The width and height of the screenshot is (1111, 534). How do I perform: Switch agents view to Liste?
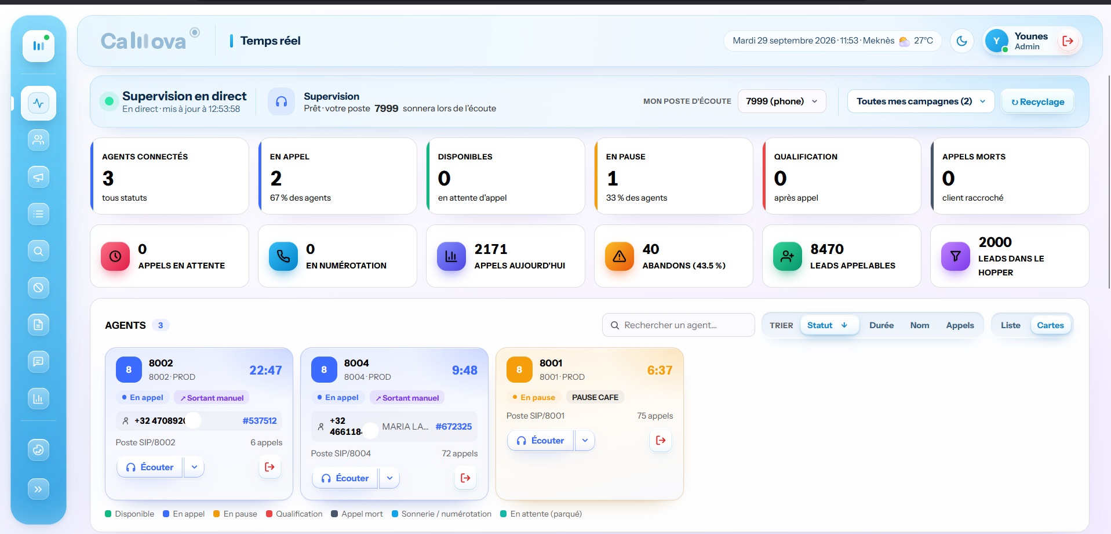coord(1010,325)
